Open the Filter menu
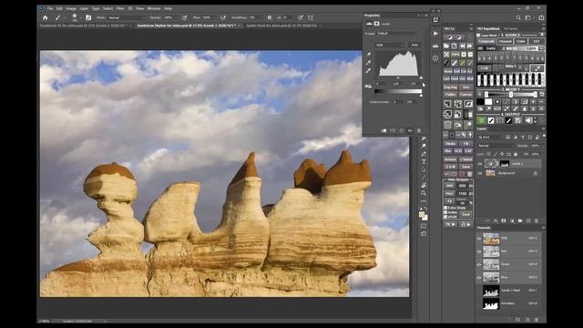The image size is (583, 328). tap(119, 8)
